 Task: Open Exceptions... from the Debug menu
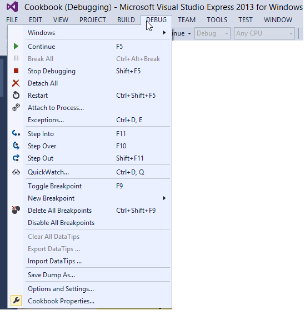pyautogui.click(x=89, y=120)
